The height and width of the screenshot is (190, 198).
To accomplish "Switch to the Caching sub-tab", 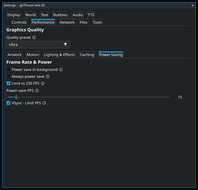I will click(x=87, y=55).
